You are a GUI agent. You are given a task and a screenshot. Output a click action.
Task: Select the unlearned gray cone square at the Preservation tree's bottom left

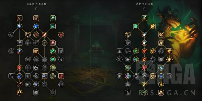tap(128, 92)
